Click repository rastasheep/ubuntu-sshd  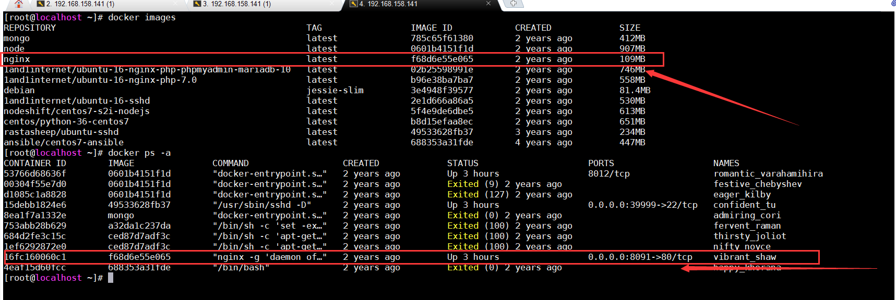[x=61, y=132]
